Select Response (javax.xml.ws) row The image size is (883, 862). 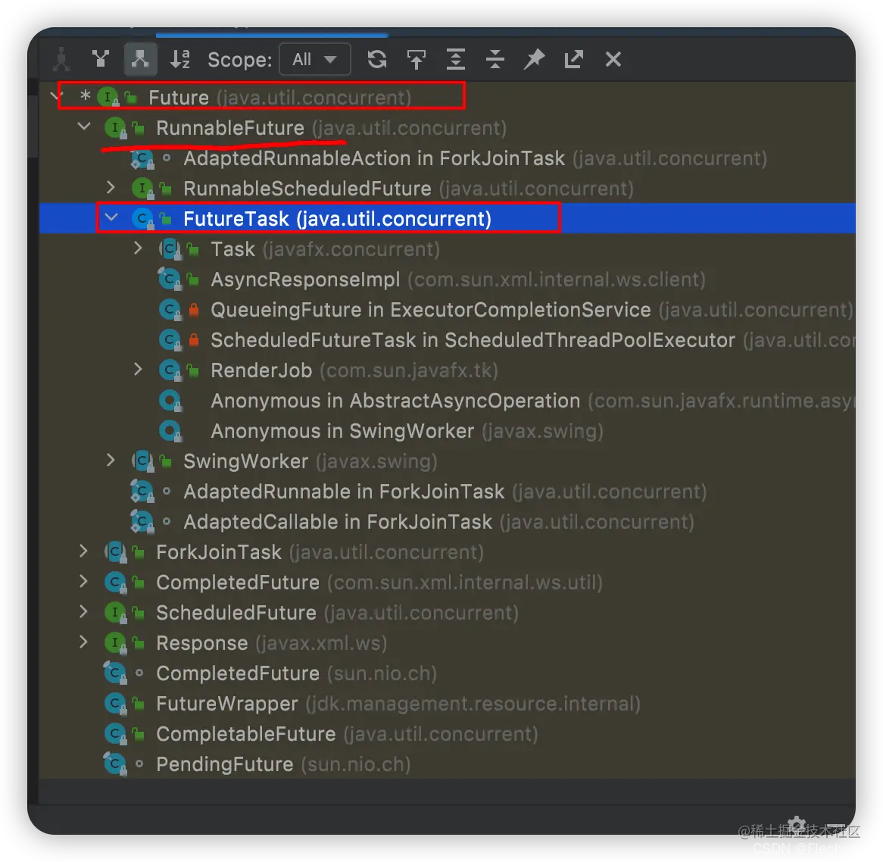[x=447, y=643]
